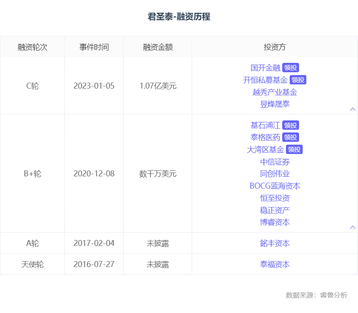Image resolution: width=358 pixels, height=313 pixels.
Task: Click 未披露 amount in the 天使轮 row
Action: (158, 264)
